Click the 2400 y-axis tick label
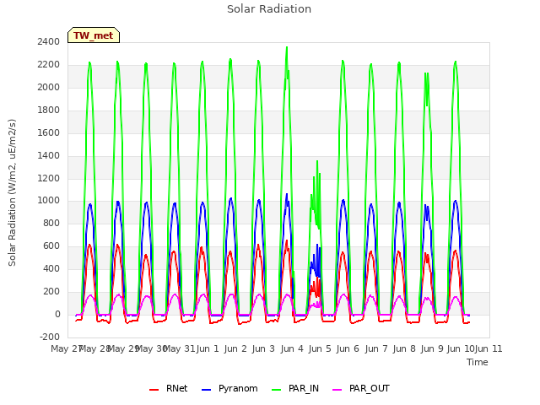The height and width of the screenshot is (405, 540). (x=49, y=41)
